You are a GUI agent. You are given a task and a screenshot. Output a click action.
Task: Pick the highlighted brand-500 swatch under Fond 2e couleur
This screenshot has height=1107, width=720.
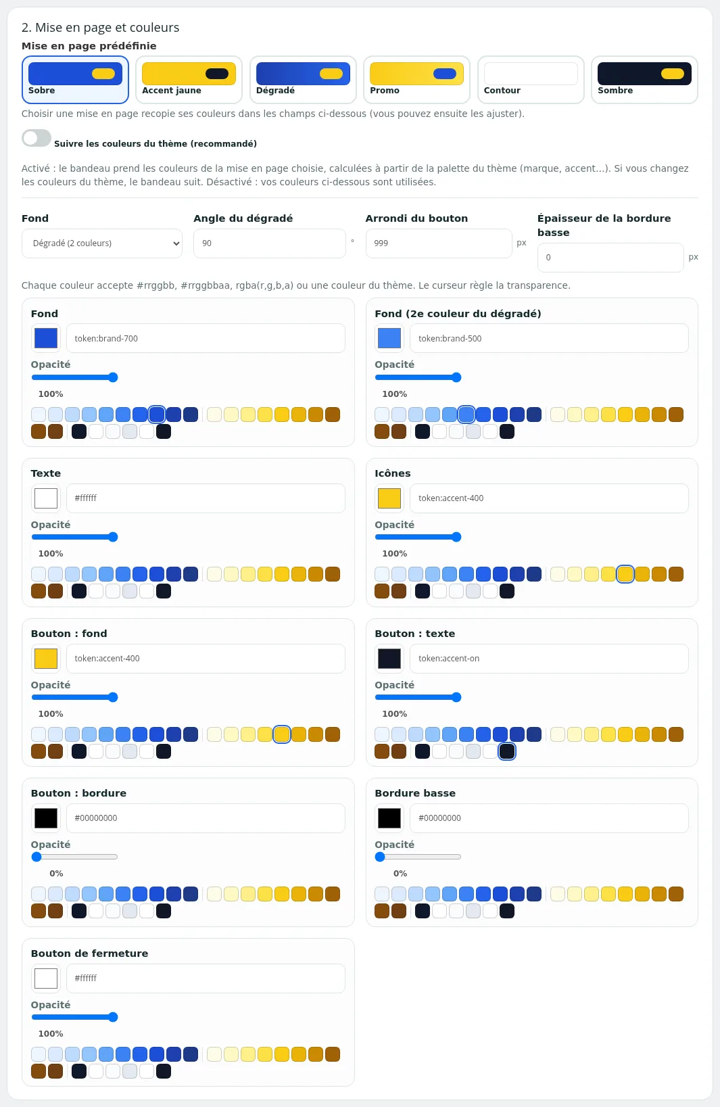(x=466, y=415)
